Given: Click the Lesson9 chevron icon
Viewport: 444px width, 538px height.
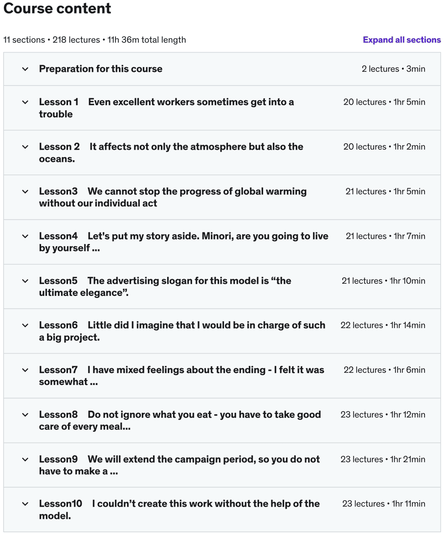Looking at the screenshot, I should point(25,459).
